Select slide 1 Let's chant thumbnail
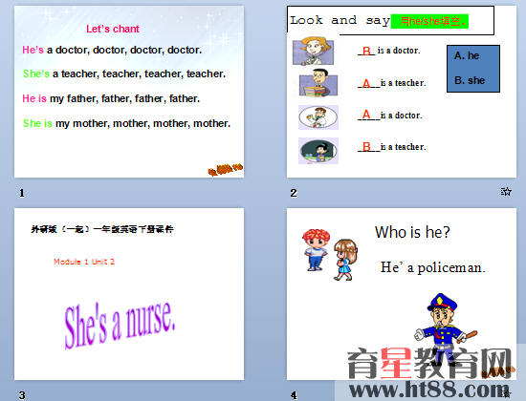This screenshot has height=401, width=526. pos(129,92)
